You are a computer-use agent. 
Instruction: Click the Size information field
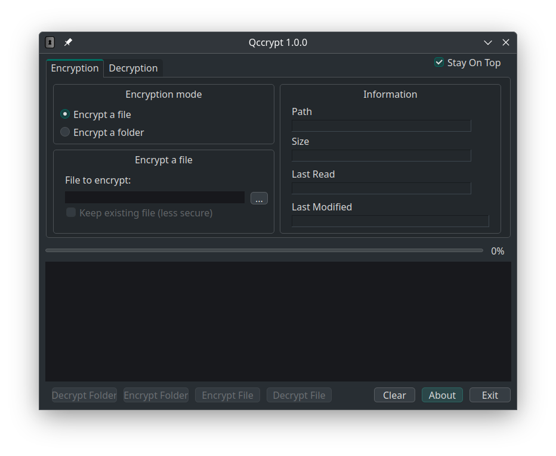(381, 156)
